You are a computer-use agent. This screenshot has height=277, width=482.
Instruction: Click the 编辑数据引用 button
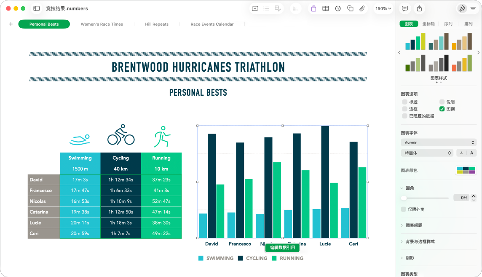tap(282, 247)
